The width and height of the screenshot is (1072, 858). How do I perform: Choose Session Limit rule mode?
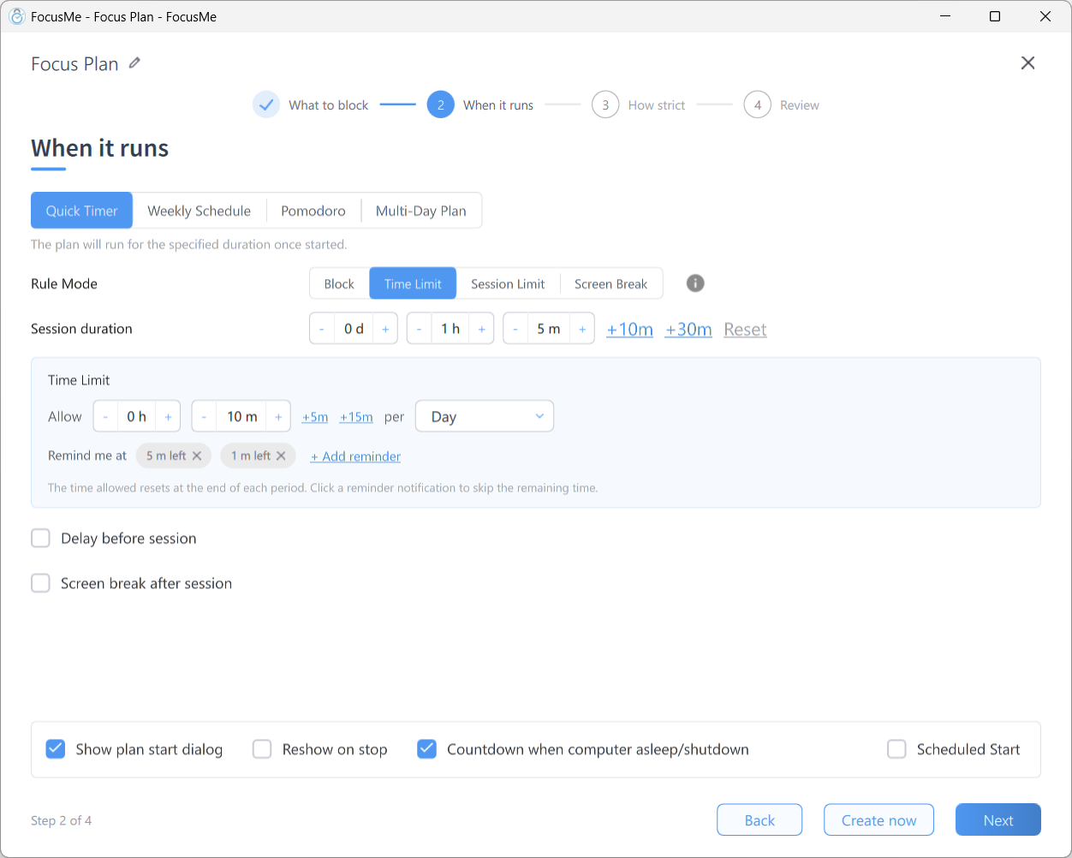508,283
